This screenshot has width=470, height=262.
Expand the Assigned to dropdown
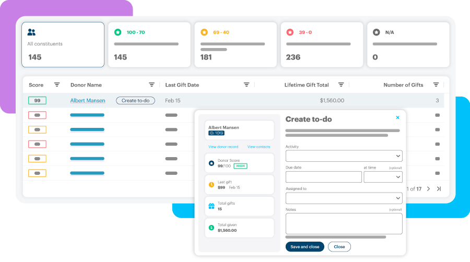pos(344,198)
